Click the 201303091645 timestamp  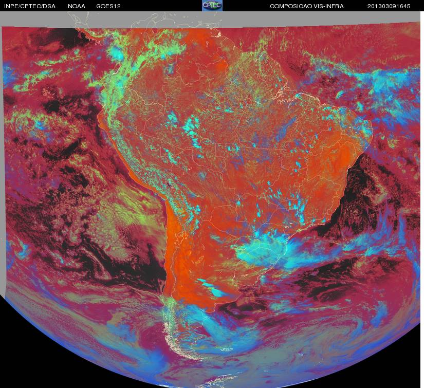389,6
